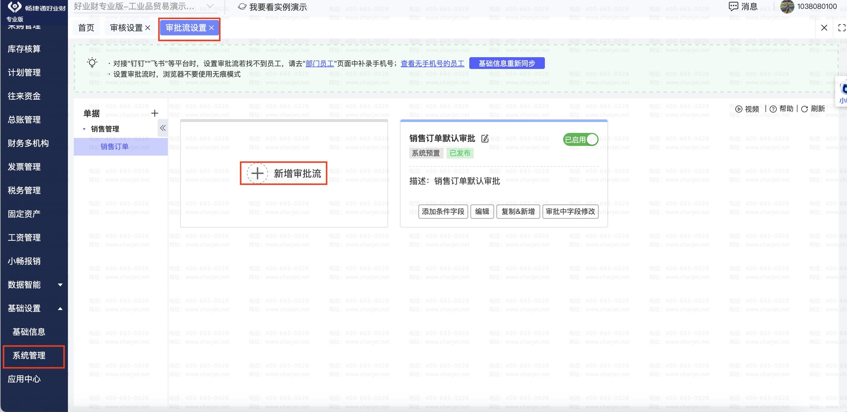Click the pencil edit icon beside 销售订单默认审批

pyautogui.click(x=485, y=139)
